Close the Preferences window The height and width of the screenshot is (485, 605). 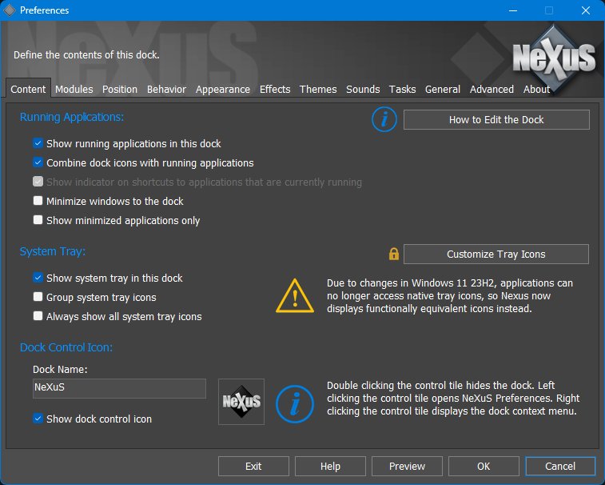tap(585, 10)
